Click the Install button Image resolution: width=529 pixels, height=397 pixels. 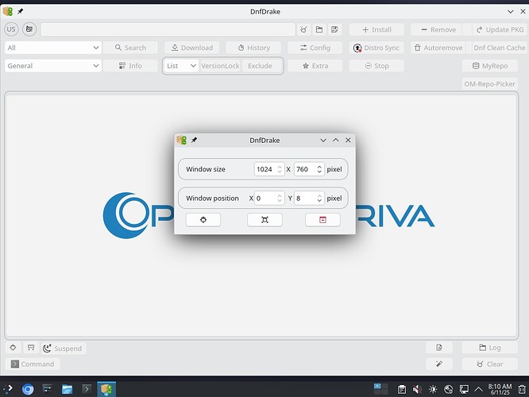pos(376,29)
